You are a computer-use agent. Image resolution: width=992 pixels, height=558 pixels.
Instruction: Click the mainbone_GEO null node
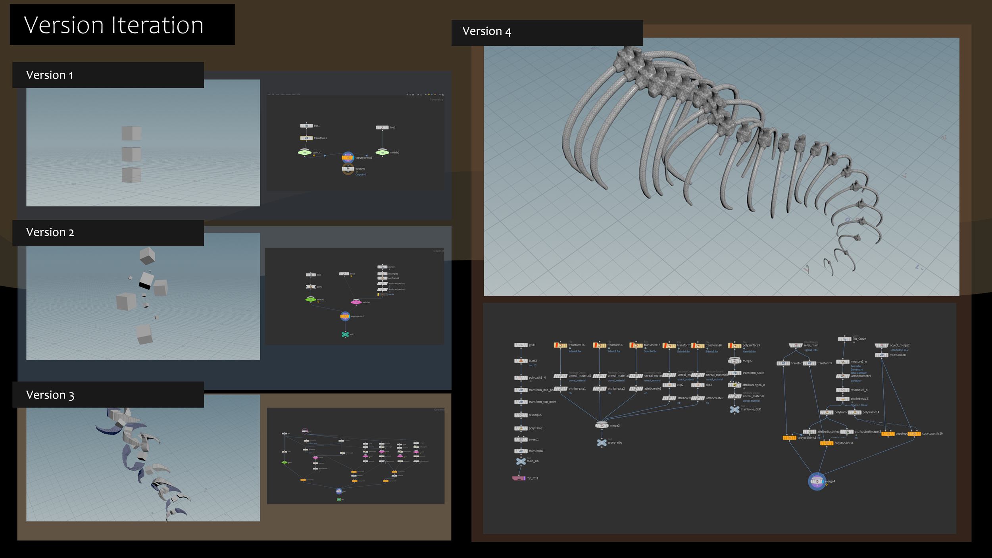[734, 410]
